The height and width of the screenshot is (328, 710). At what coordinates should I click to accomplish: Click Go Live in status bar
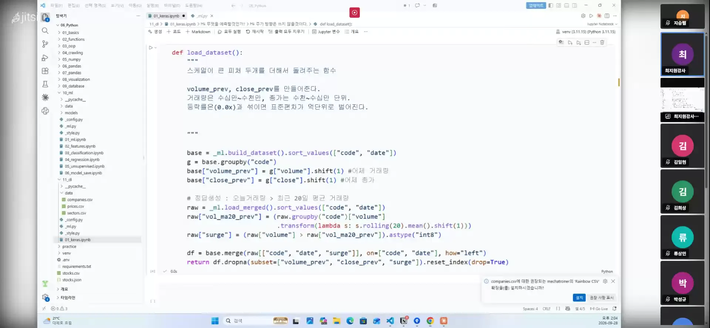[599, 309]
